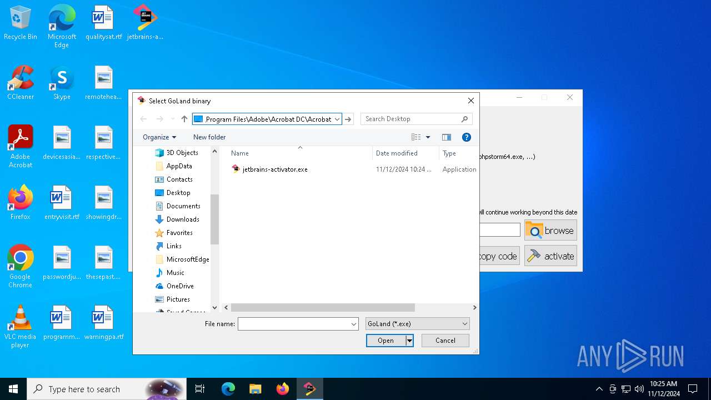
Task: Click the navigation pane vertical scrollbar
Action: [215, 219]
